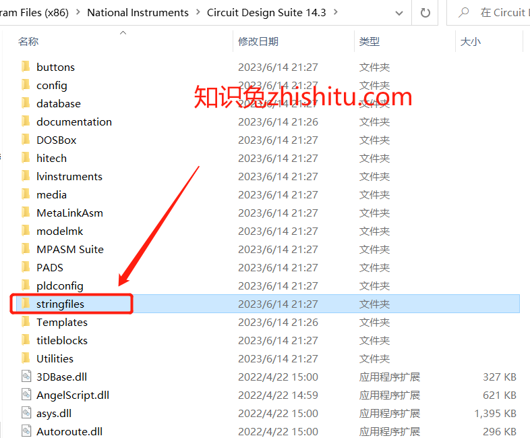Select the Utilities folder name

[55, 359]
